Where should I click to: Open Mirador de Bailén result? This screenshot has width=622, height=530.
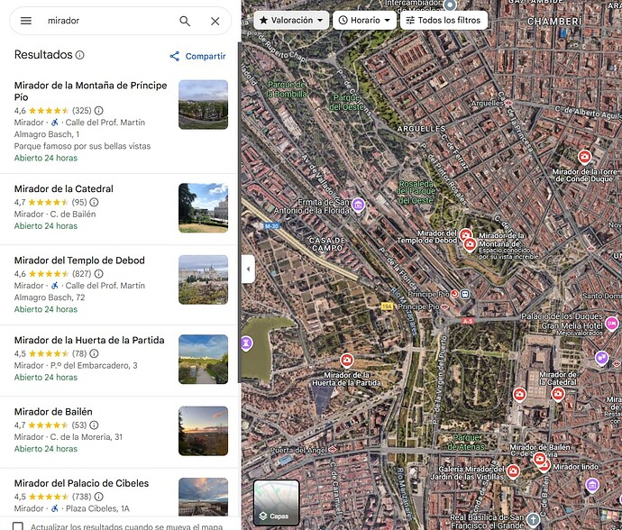pyautogui.click(x=119, y=431)
